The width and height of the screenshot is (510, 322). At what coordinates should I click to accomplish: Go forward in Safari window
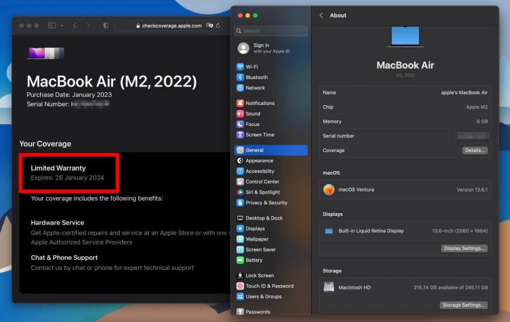click(x=88, y=25)
